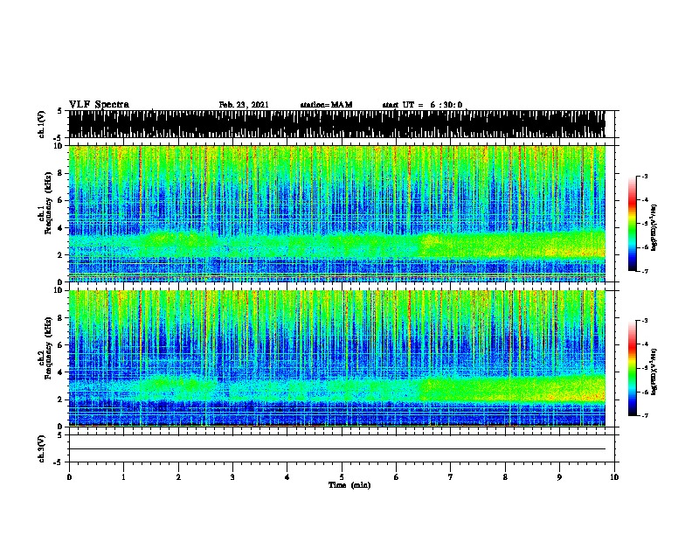
Task: Click the "ch.1(V)" waveform axis label
Action: pos(42,124)
